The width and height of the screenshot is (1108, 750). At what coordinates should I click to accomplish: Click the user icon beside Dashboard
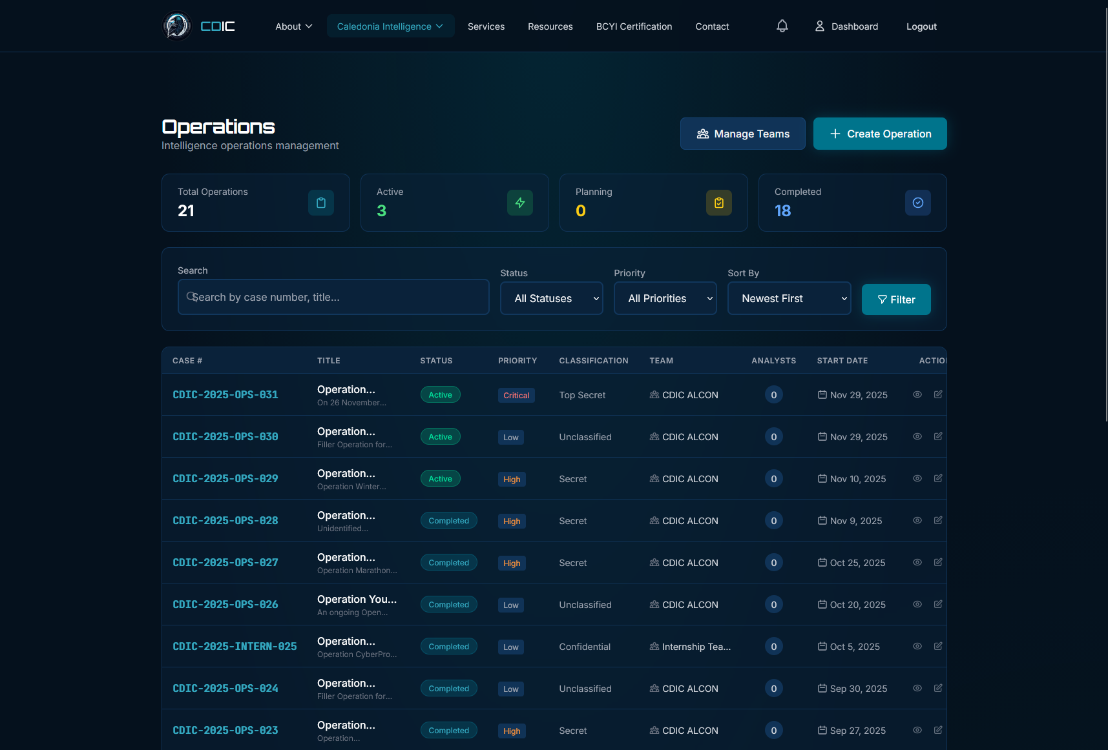(819, 26)
